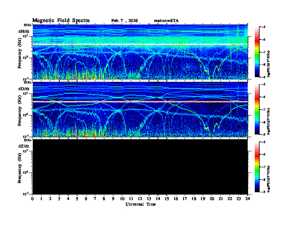The image size is (295, 228).
Task: Click hour 5 tick label on time axis
Action: 77,199
